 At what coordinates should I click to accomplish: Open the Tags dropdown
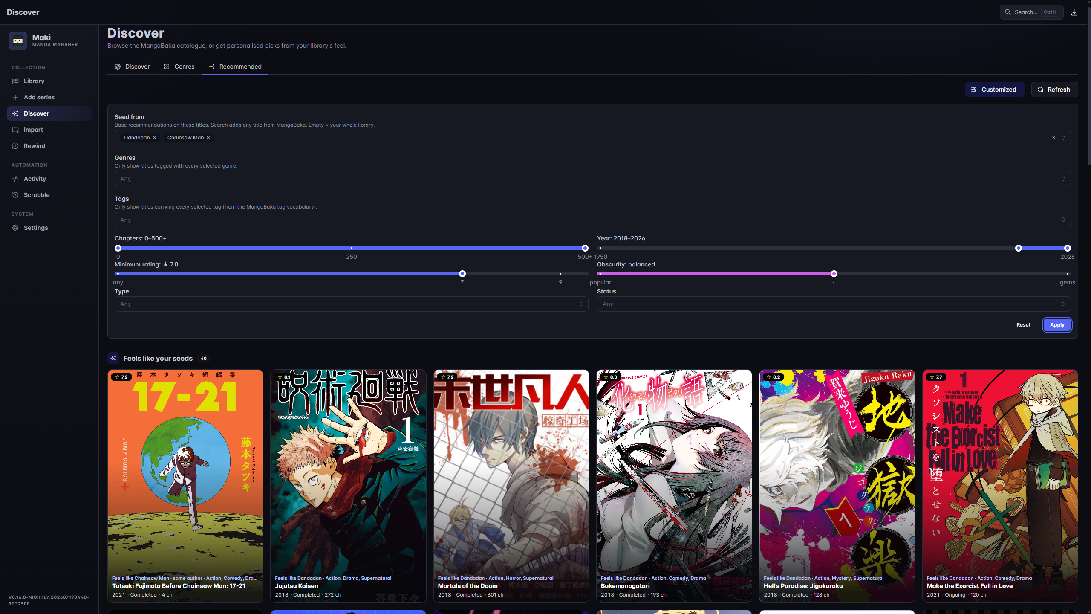point(592,220)
